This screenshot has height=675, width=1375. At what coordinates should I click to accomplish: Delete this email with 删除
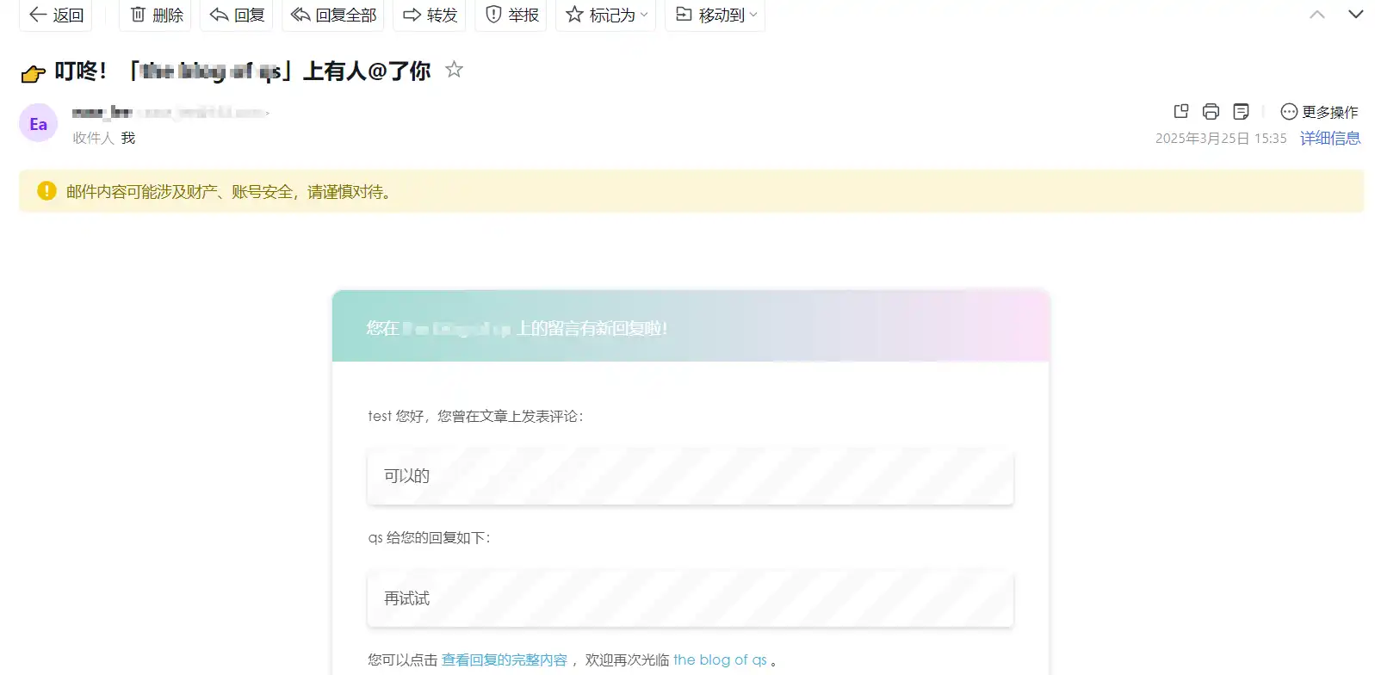(x=157, y=15)
